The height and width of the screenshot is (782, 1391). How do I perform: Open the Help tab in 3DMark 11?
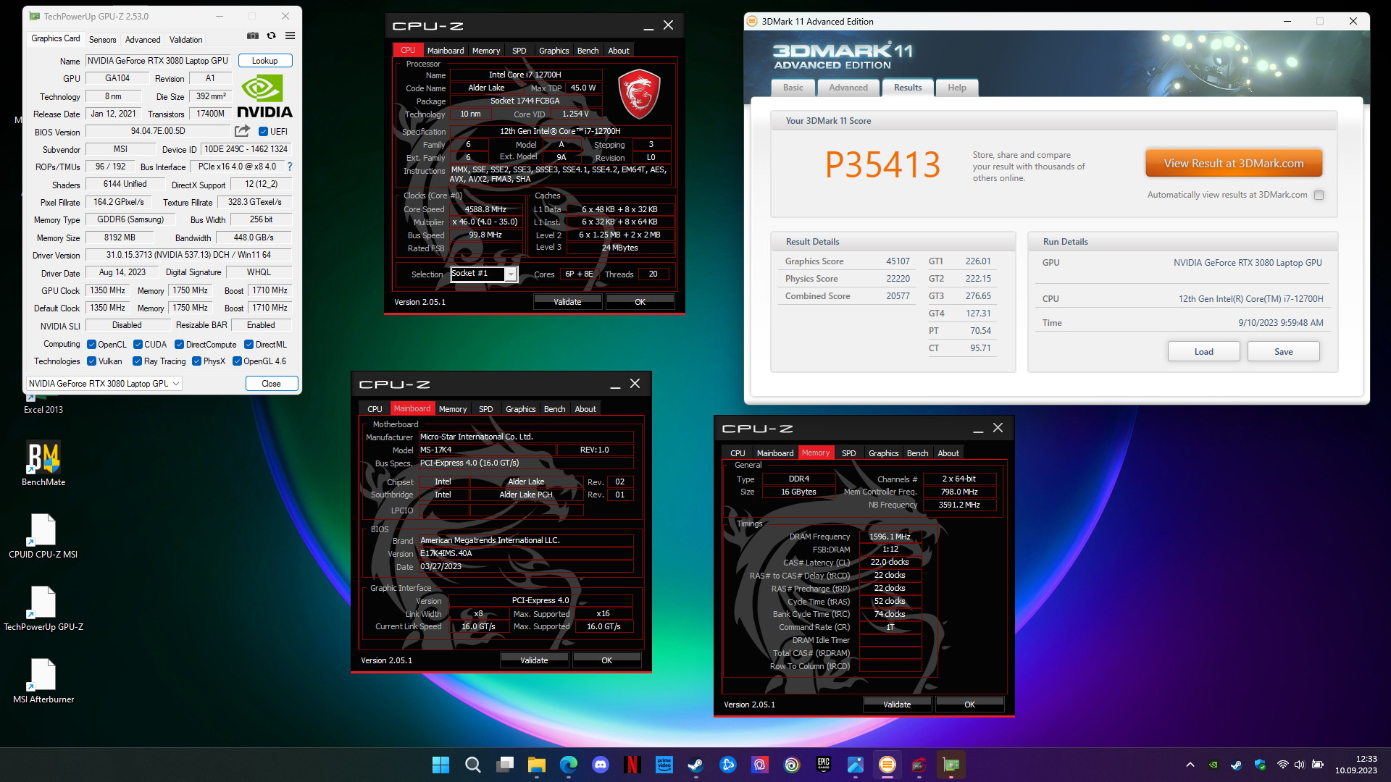click(x=957, y=88)
